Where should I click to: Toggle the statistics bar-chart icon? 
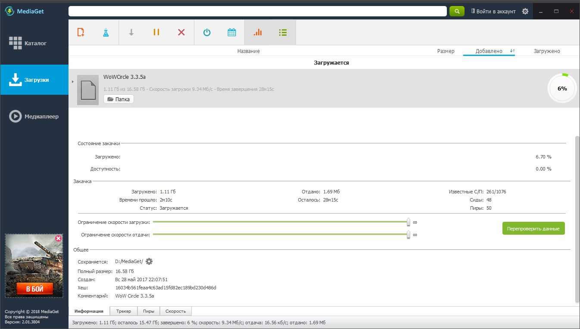[x=258, y=32]
